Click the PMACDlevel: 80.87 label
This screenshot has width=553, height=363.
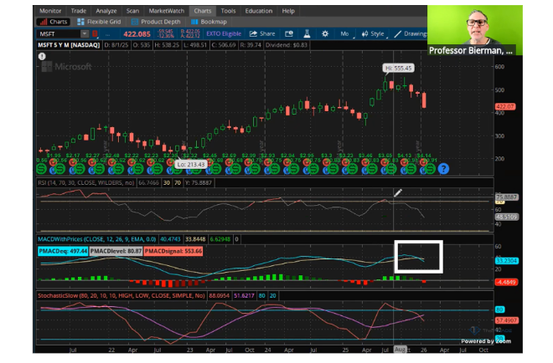(x=116, y=251)
